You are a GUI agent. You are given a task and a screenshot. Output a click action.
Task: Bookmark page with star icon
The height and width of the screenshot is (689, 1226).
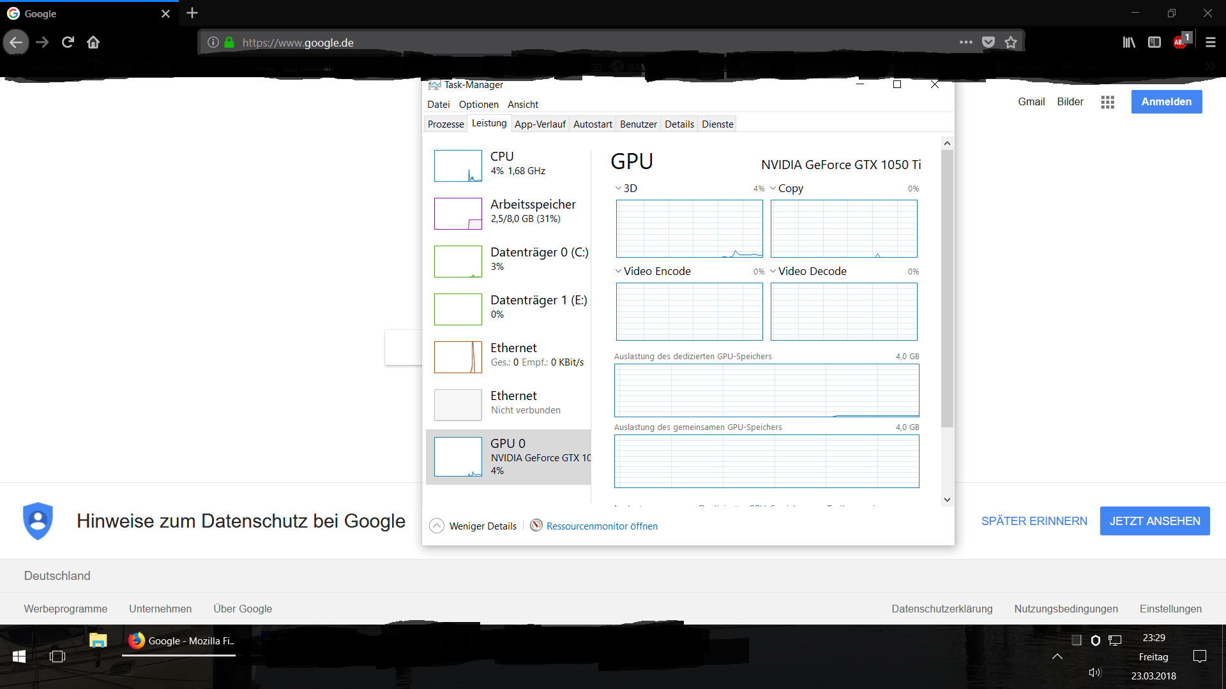coord(1011,42)
